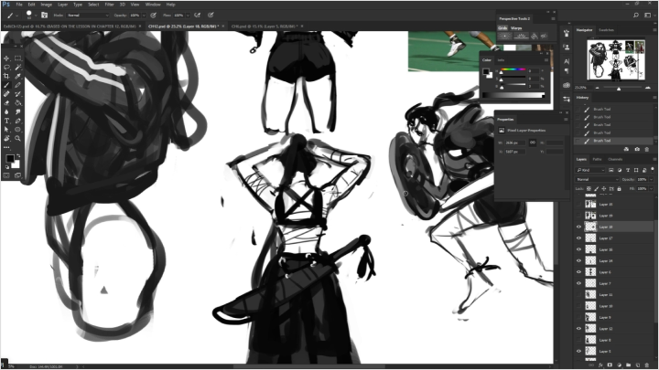Select the Crop tool

[6, 76]
